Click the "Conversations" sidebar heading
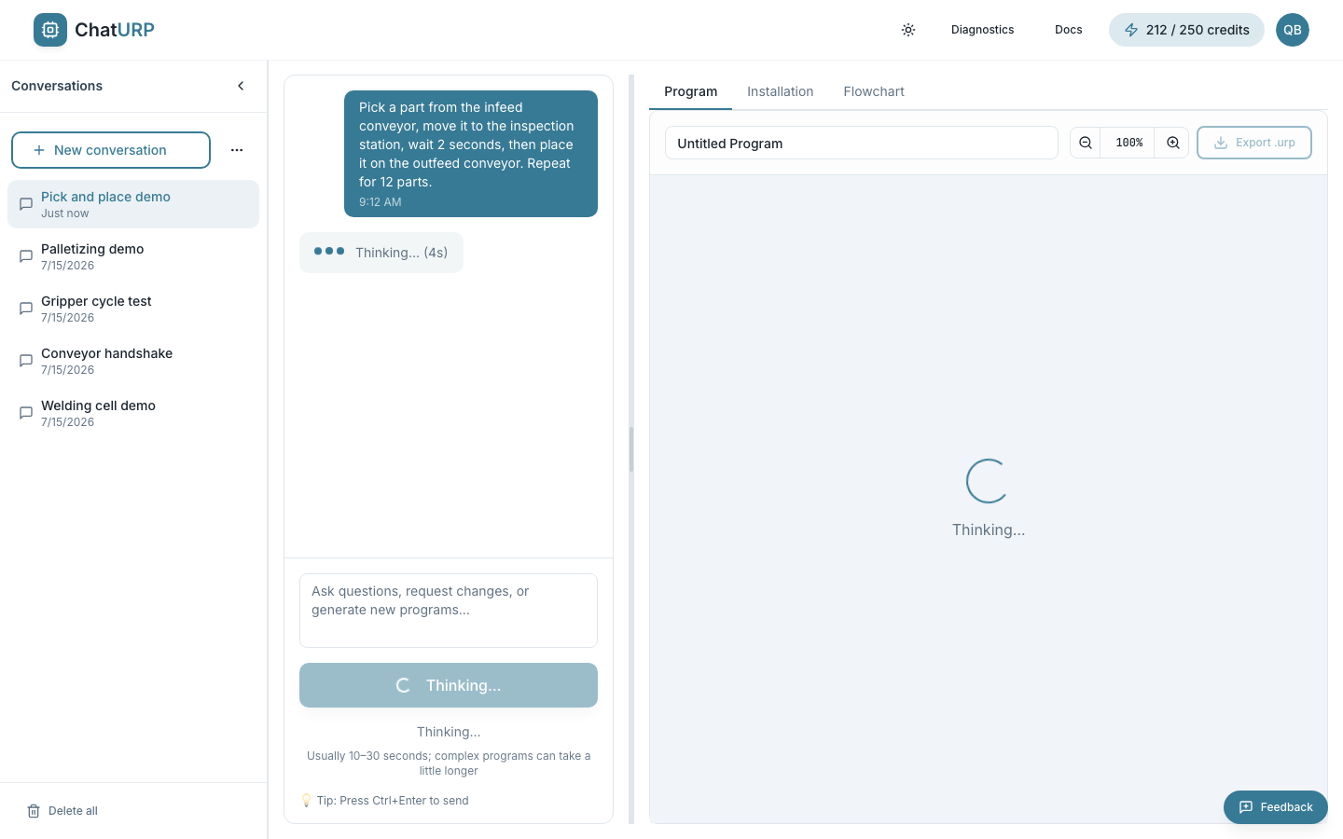 tap(57, 86)
